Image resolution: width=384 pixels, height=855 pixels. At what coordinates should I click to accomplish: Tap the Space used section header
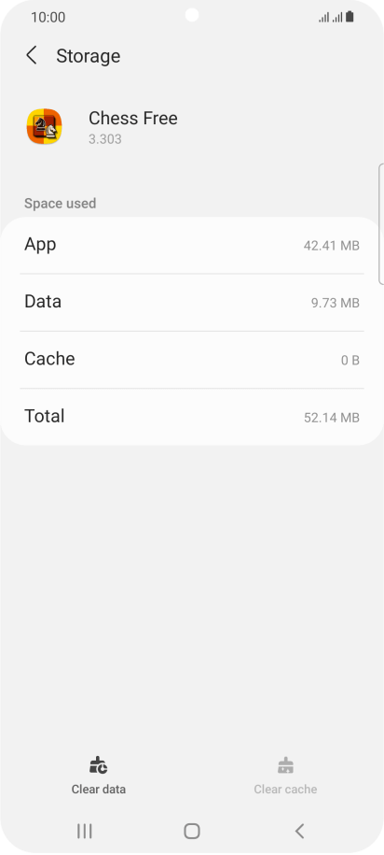pyautogui.click(x=60, y=204)
